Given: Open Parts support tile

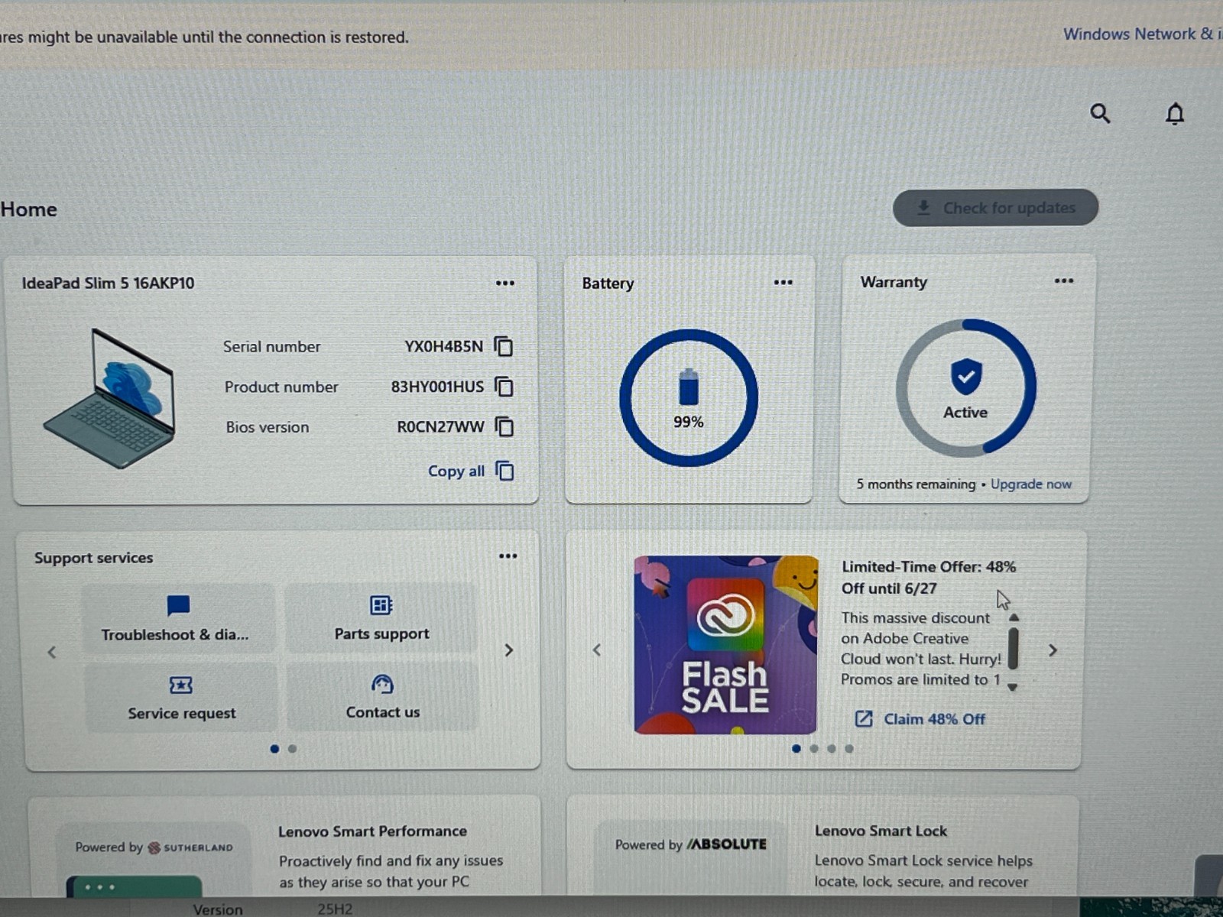Looking at the screenshot, I should click(381, 618).
